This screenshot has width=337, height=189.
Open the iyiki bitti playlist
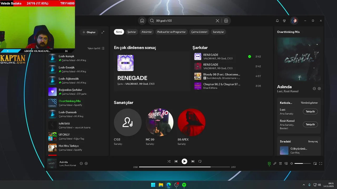[x=77, y=125]
